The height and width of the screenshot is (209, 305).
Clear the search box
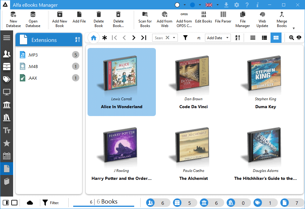point(167,38)
